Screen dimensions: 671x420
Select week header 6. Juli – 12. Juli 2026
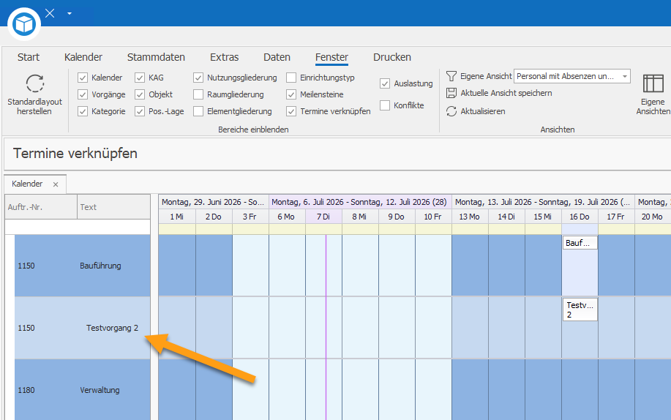(x=360, y=202)
